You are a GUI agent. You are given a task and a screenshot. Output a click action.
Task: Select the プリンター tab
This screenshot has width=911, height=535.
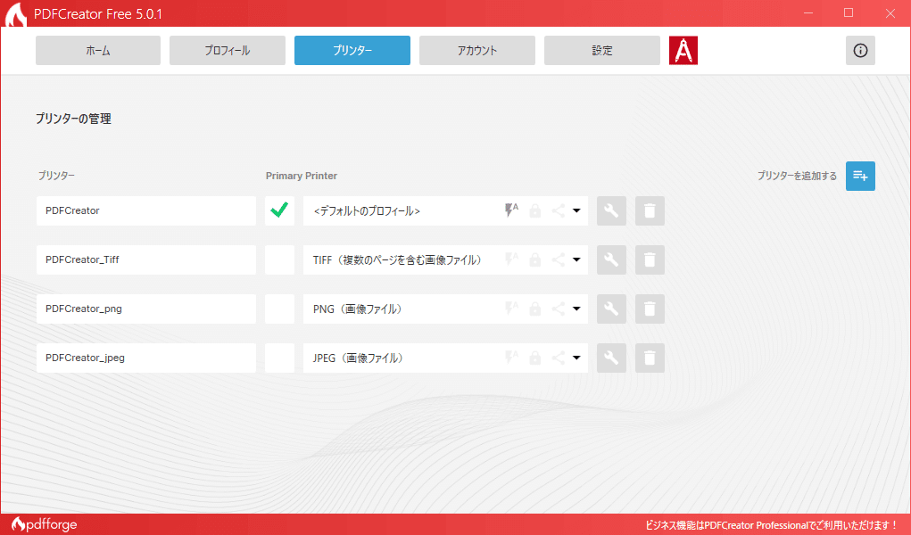[x=352, y=51]
